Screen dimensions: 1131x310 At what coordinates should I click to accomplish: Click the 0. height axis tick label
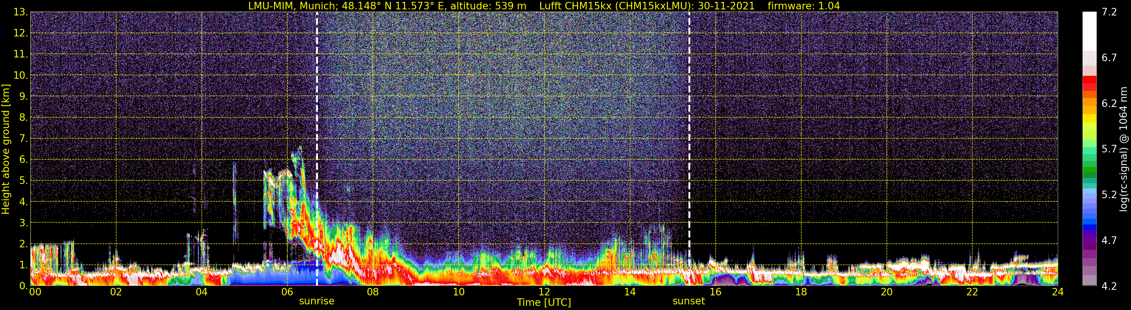pos(24,286)
